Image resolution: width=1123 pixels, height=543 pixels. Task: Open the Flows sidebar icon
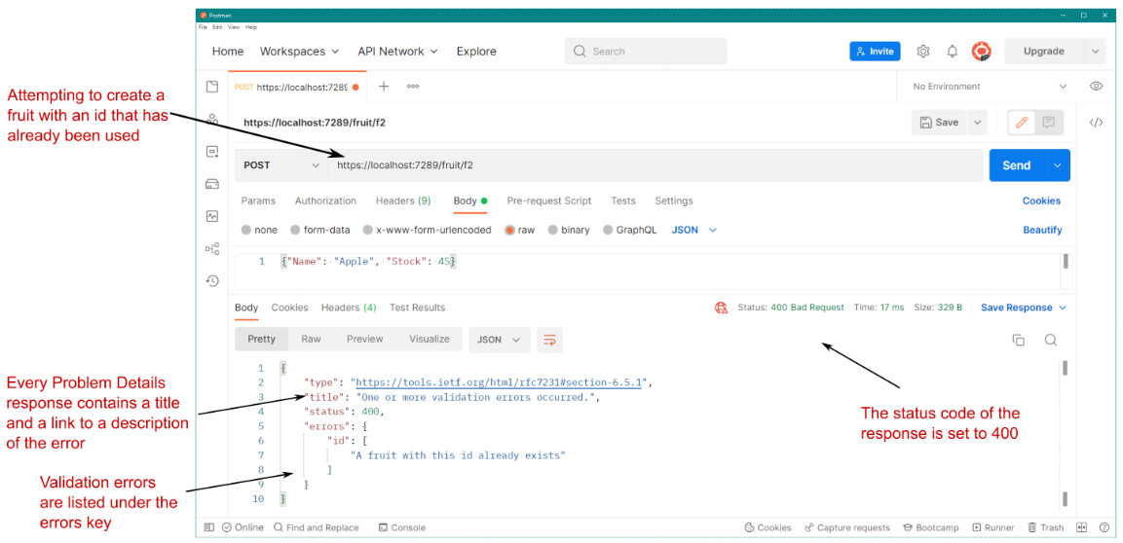(x=212, y=248)
